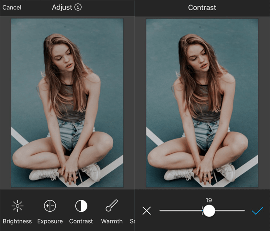Click the Brightness label text
Screen dimensions: 270x231
coord(17,221)
